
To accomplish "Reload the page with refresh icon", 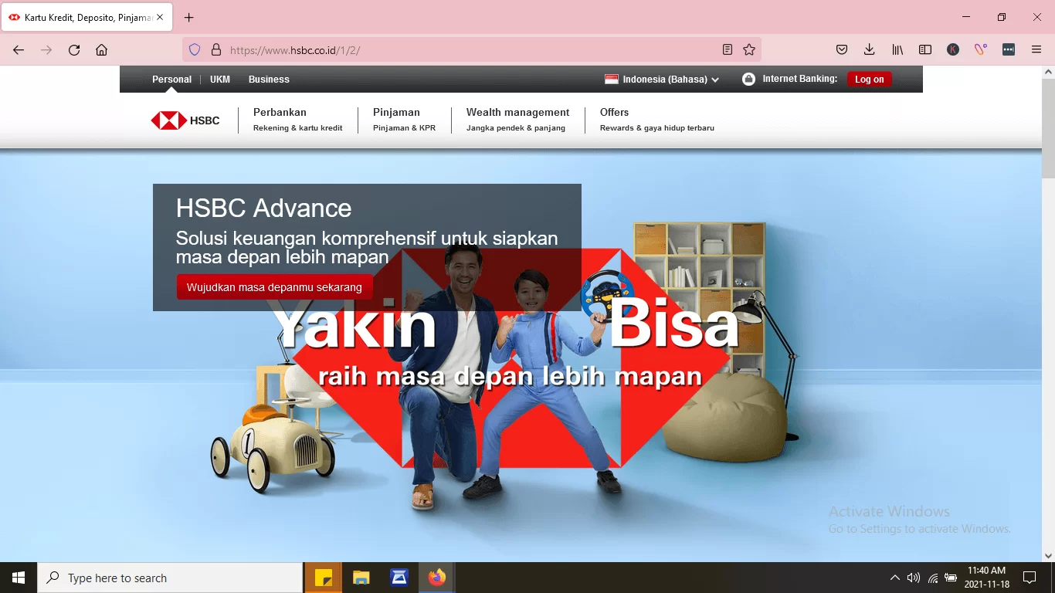I will [74, 49].
